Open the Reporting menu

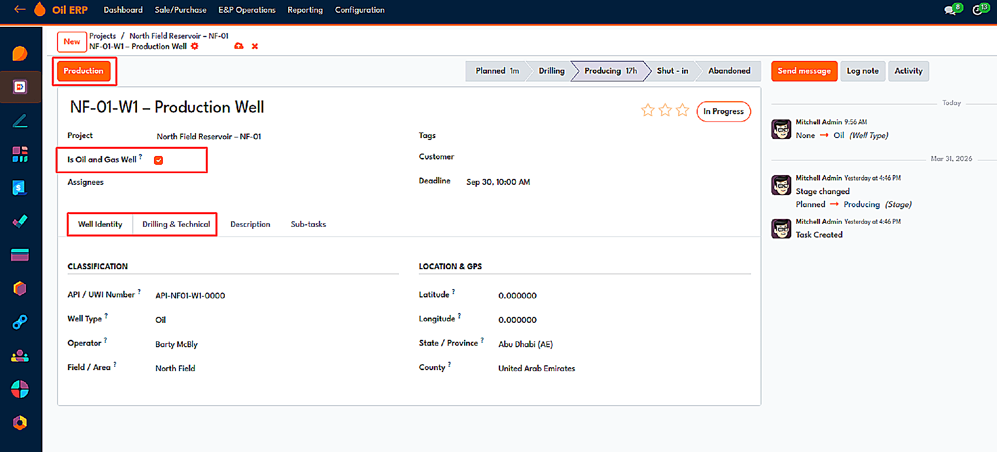point(305,10)
